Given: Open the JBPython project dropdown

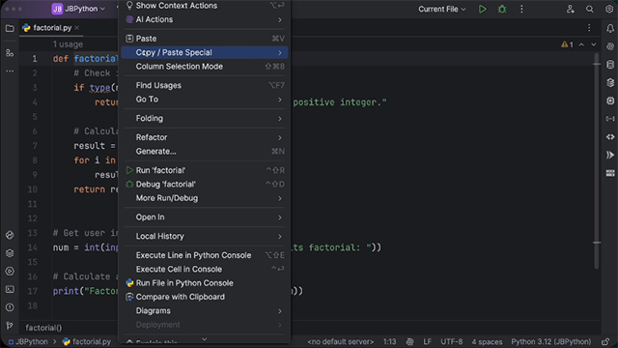Looking at the screenshot, I should pyautogui.click(x=79, y=9).
